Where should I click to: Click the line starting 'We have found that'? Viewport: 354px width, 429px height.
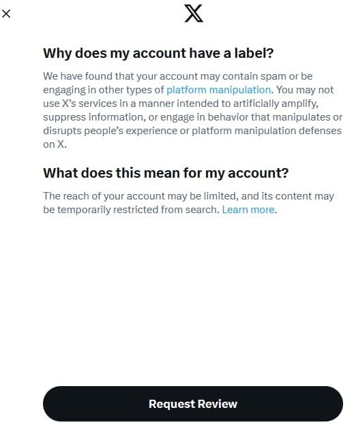pos(178,76)
